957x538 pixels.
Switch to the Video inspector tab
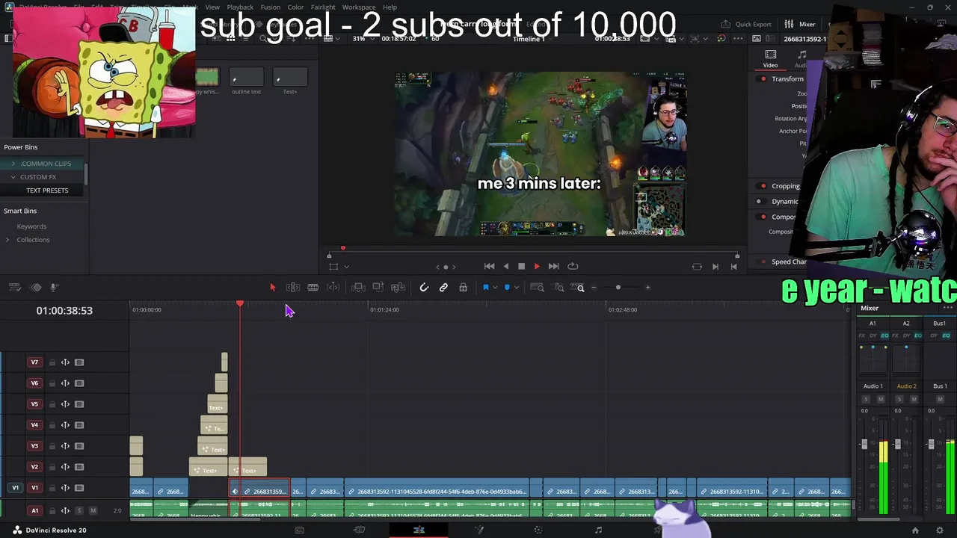click(x=770, y=59)
